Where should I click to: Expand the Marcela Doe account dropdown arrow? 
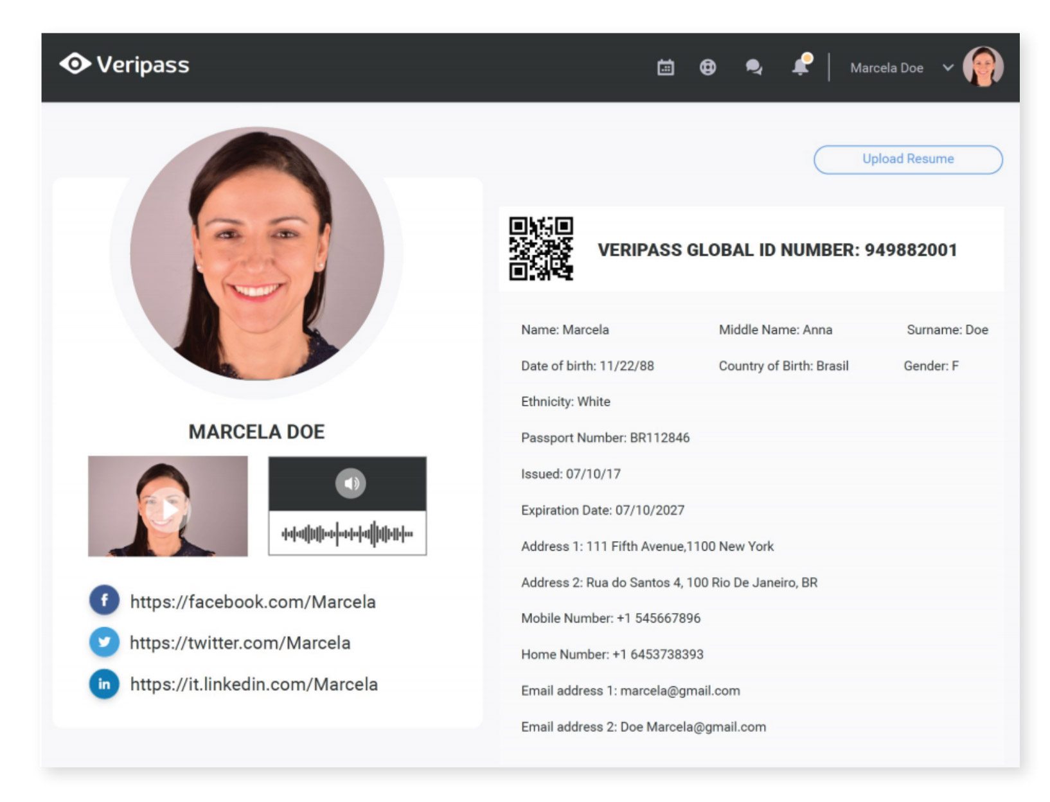(948, 67)
